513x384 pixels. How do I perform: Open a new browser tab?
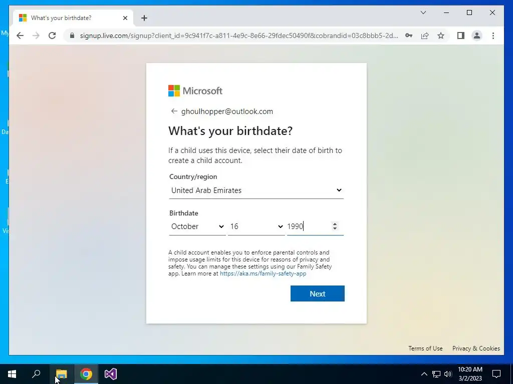click(144, 18)
